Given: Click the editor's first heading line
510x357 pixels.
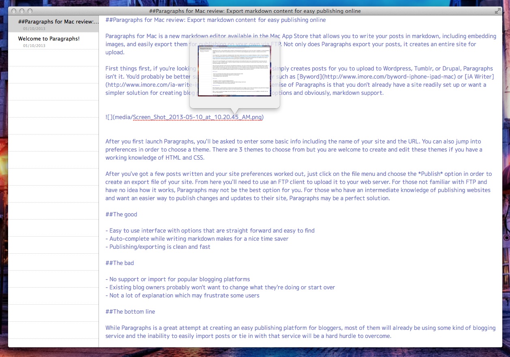Looking at the screenshot, I should 216,20.
